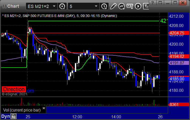Click the eSignal 2021 copyright text
This screenshot has width=190, height=120.
point(14,94)
